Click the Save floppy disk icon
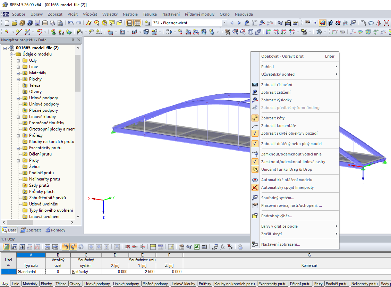391x287 pixels. [37, 23]
